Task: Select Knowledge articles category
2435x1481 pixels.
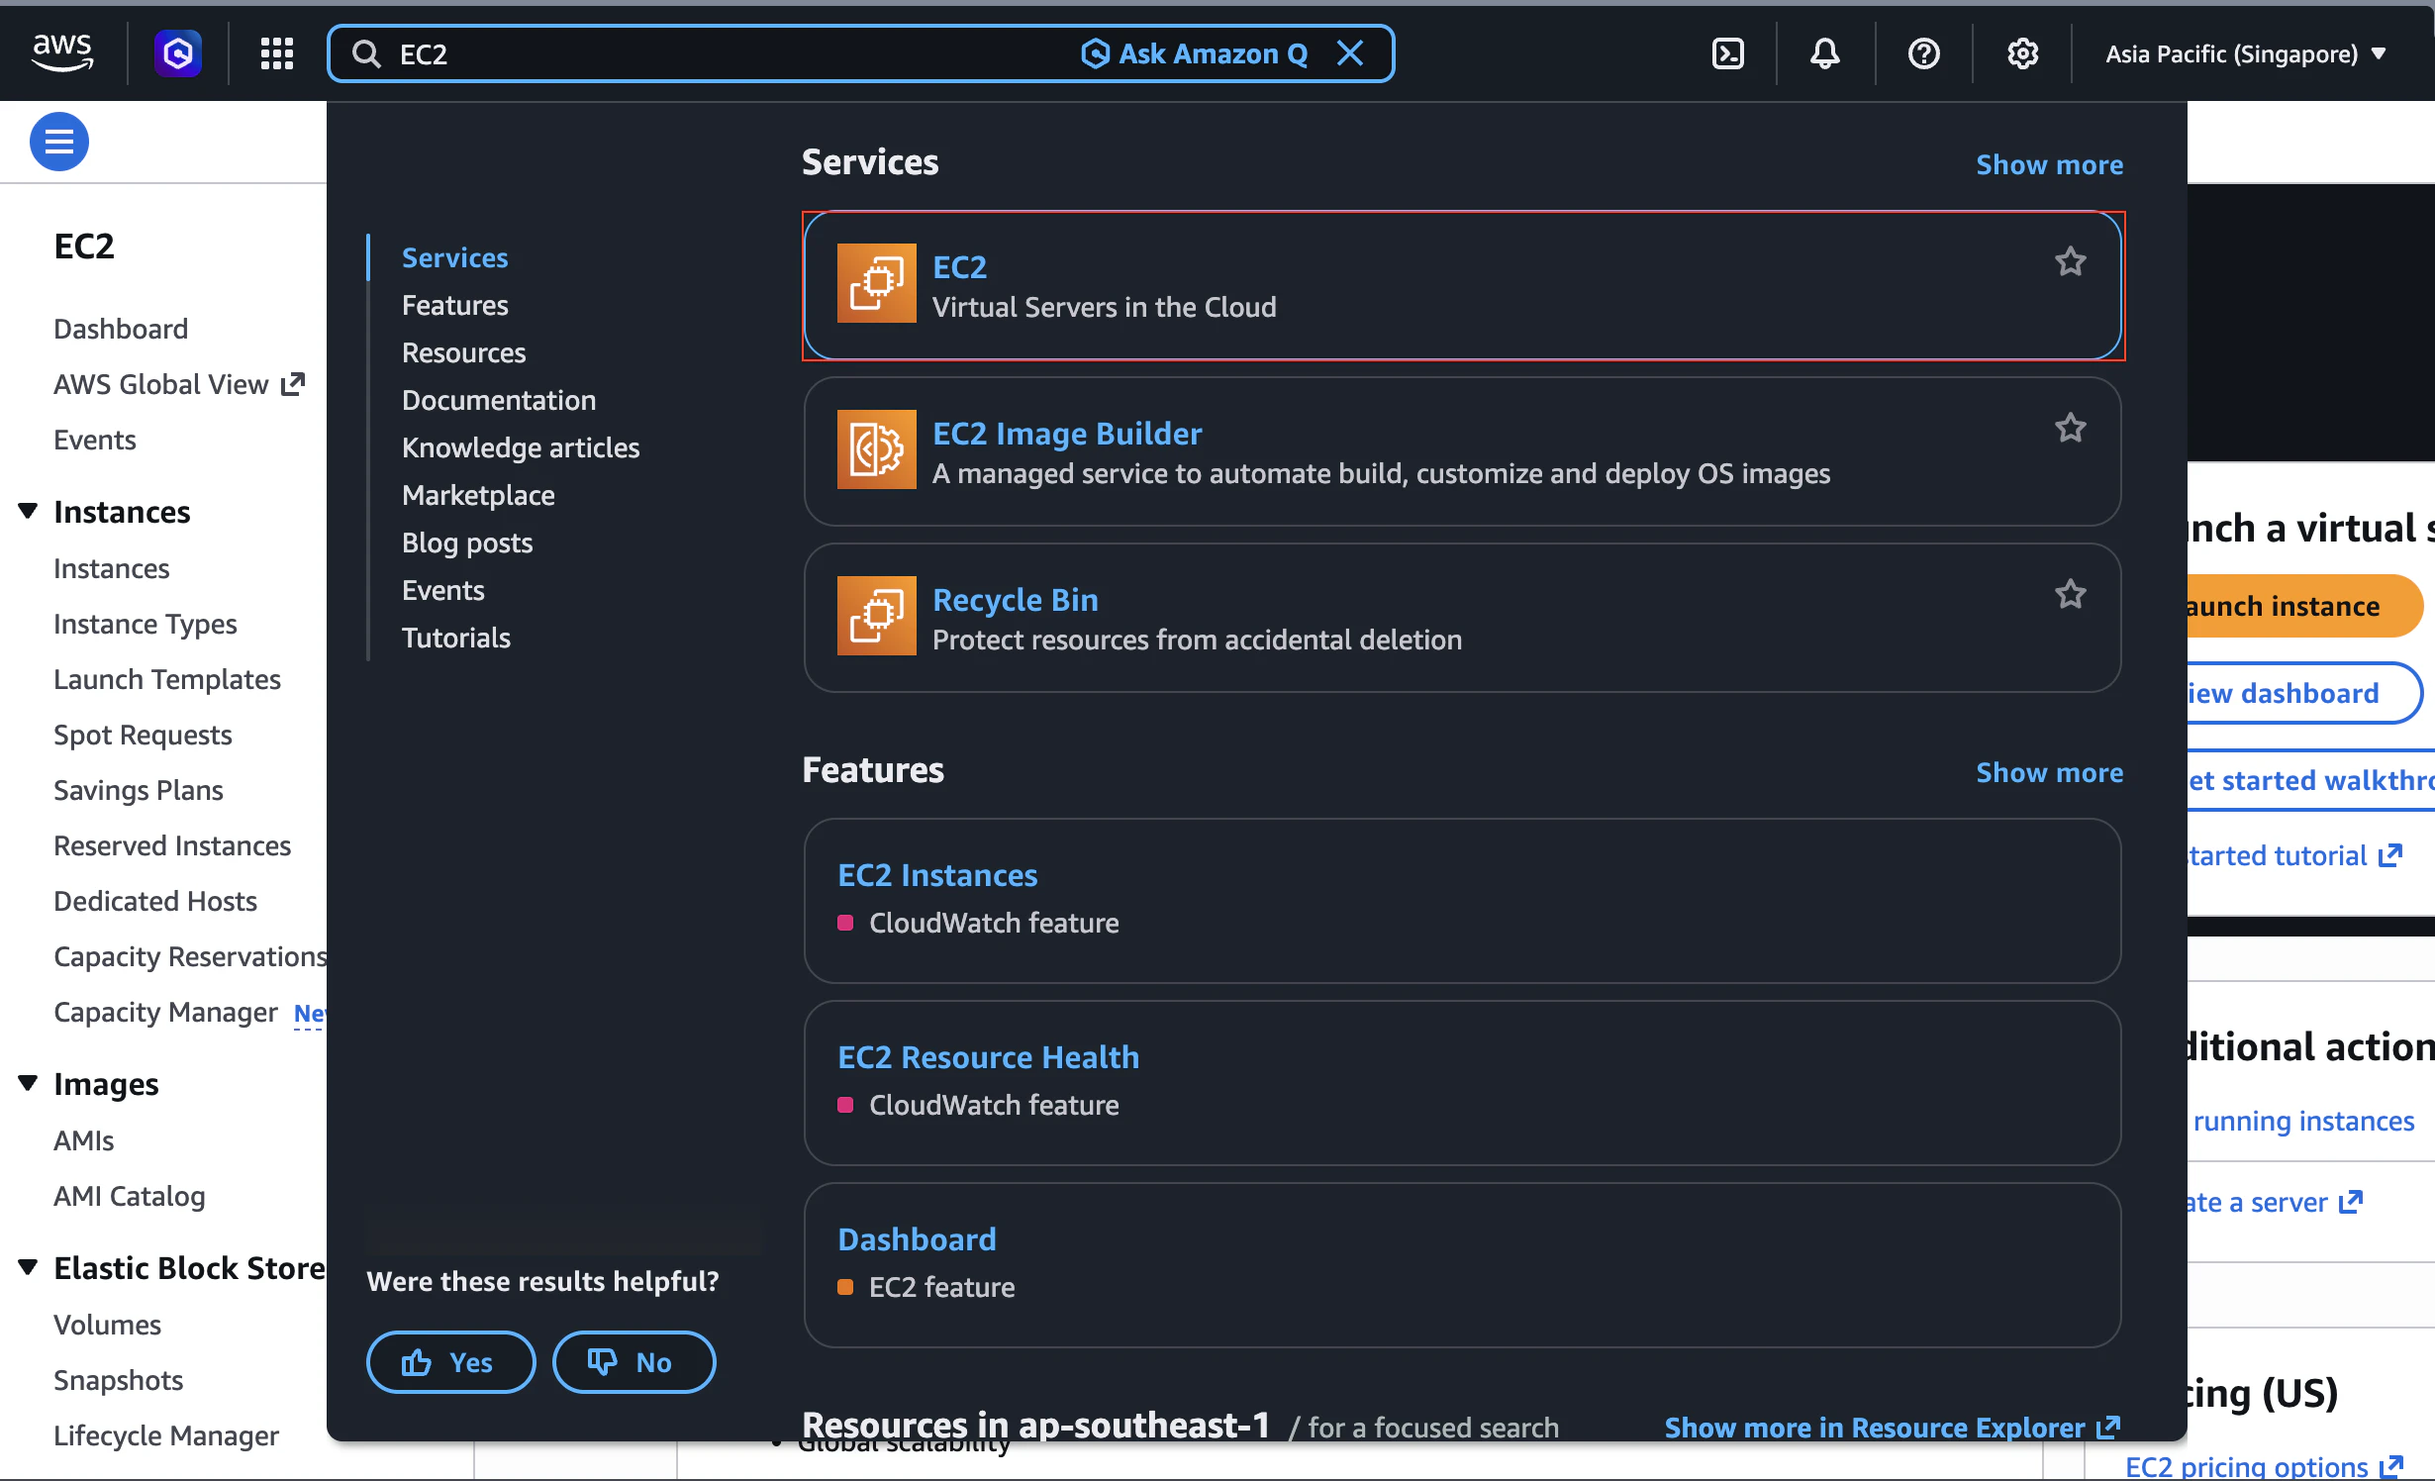Action: 521,447
